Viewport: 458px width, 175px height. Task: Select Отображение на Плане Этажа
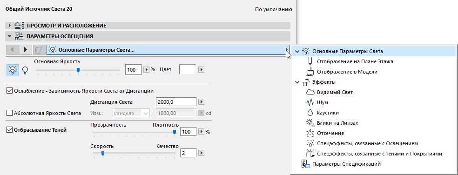[x=355, y=61]
